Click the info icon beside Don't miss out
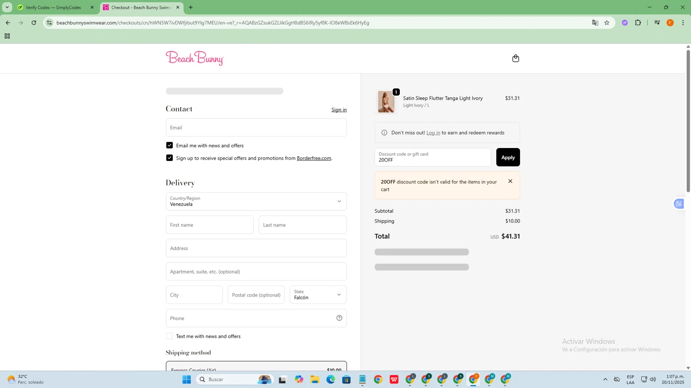Screen dimensions: 691x388 click(384, 133)
